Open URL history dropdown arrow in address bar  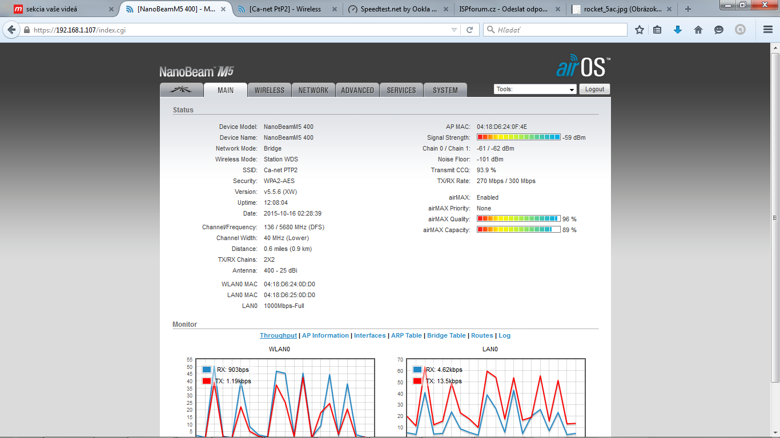[454, 30]
